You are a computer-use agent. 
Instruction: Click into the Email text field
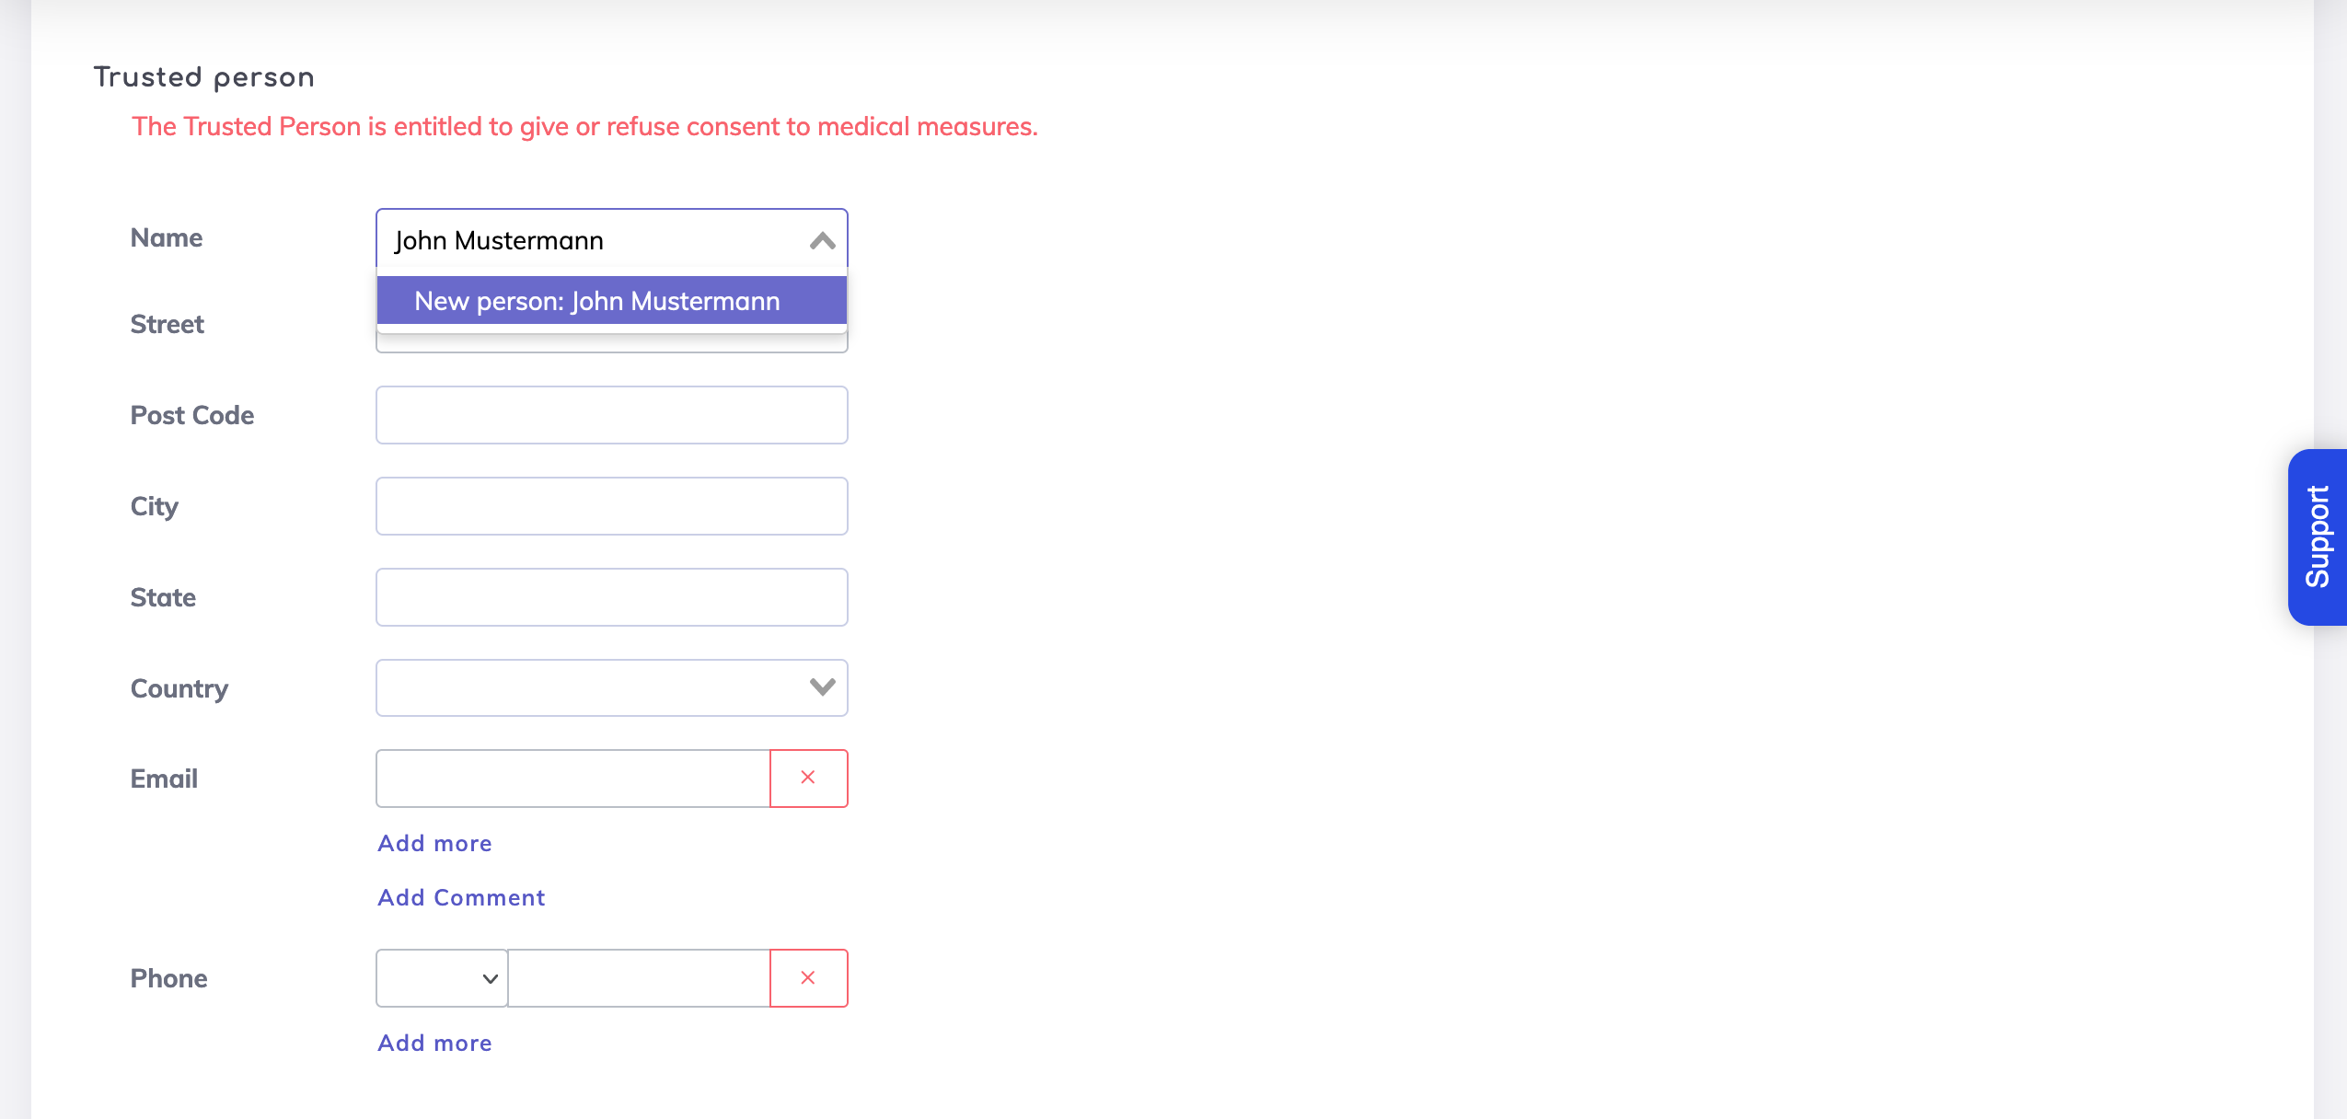tap(572, 779)
